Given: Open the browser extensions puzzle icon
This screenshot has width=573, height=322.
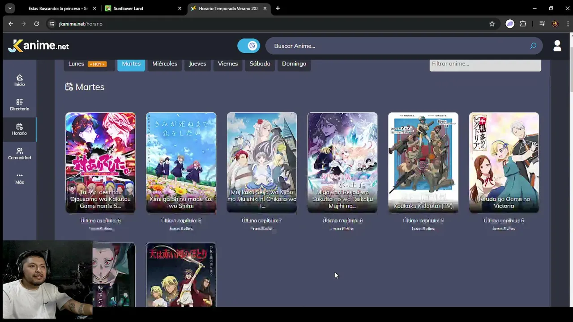Looking at the screenshot, I should tap(523, 24).
